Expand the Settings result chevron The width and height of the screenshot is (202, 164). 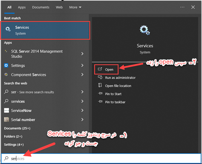82,65
